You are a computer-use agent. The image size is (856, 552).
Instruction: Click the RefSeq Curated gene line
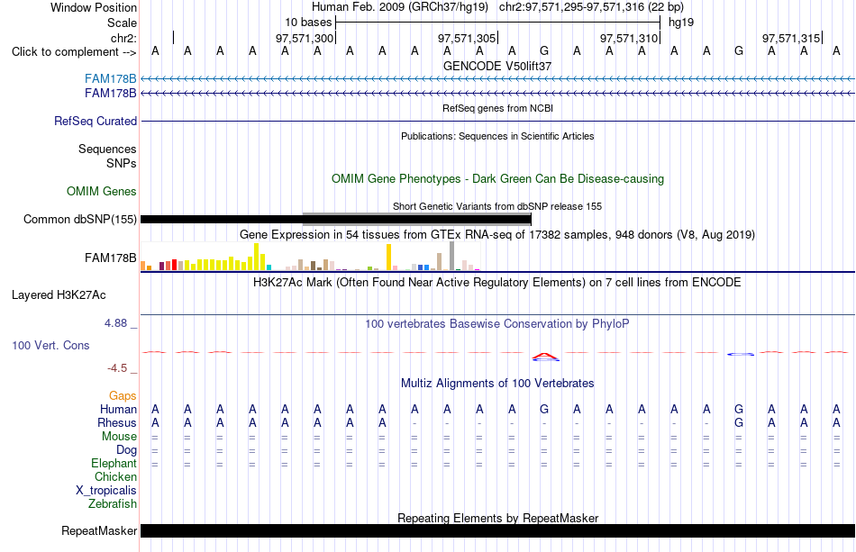click(x=497, y=121)
